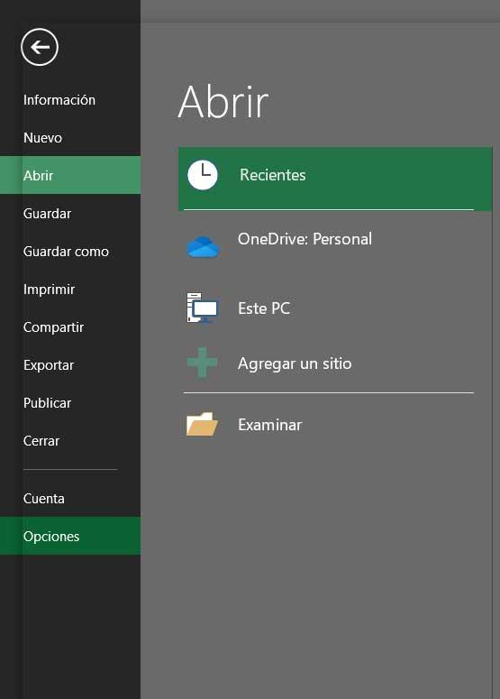
Task: Click the Agregar un sitio label
Action: (295, 363)
